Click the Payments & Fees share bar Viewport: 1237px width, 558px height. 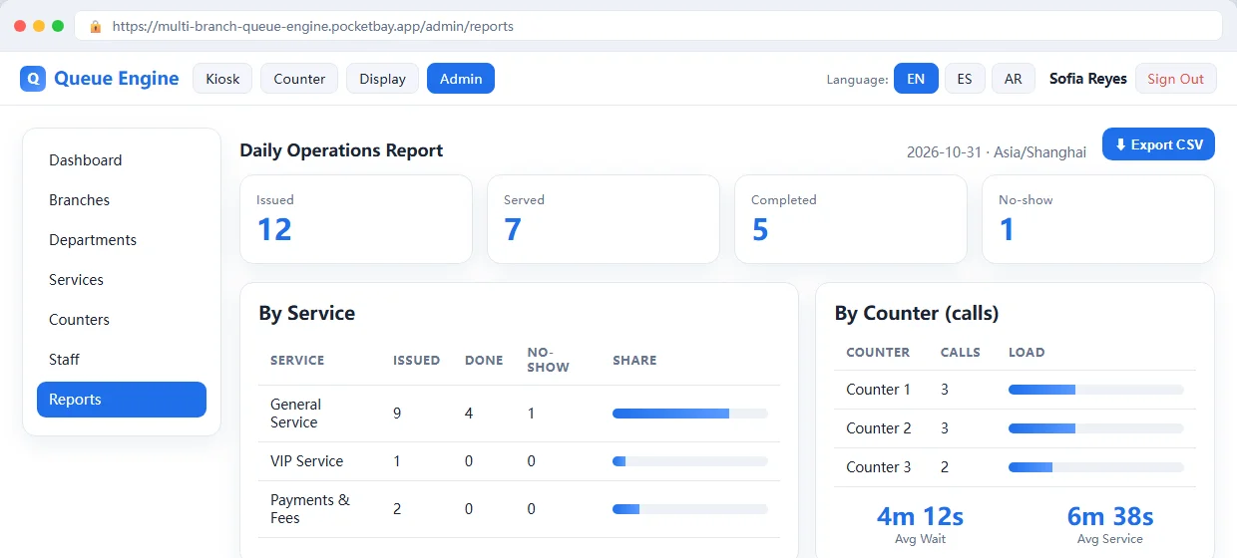690,509
